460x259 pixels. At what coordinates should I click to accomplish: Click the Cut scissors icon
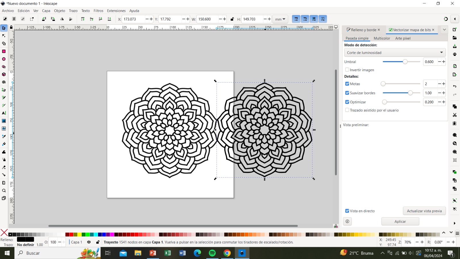click(x=455, y=115)
